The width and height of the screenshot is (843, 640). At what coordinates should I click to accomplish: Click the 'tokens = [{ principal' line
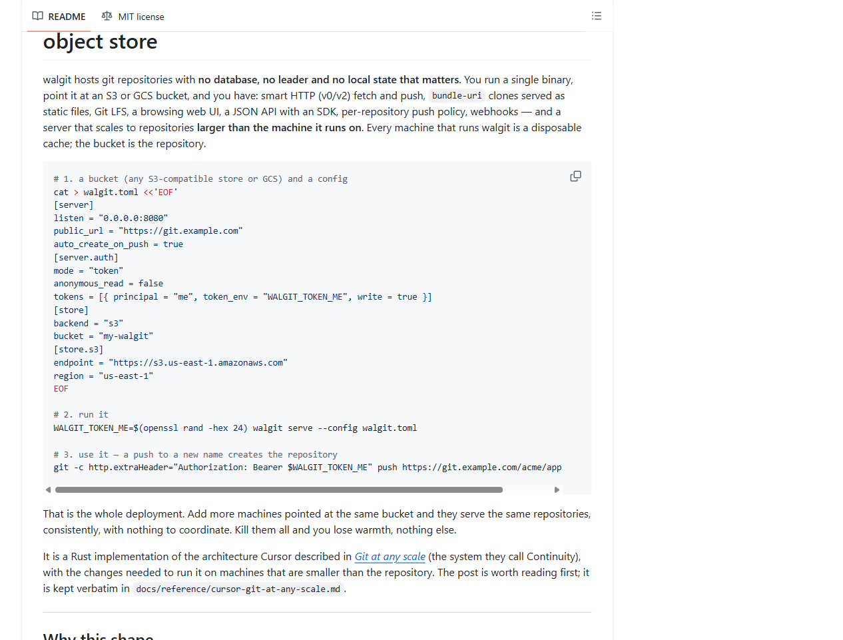pyautogui.click(x=243, y=297)
